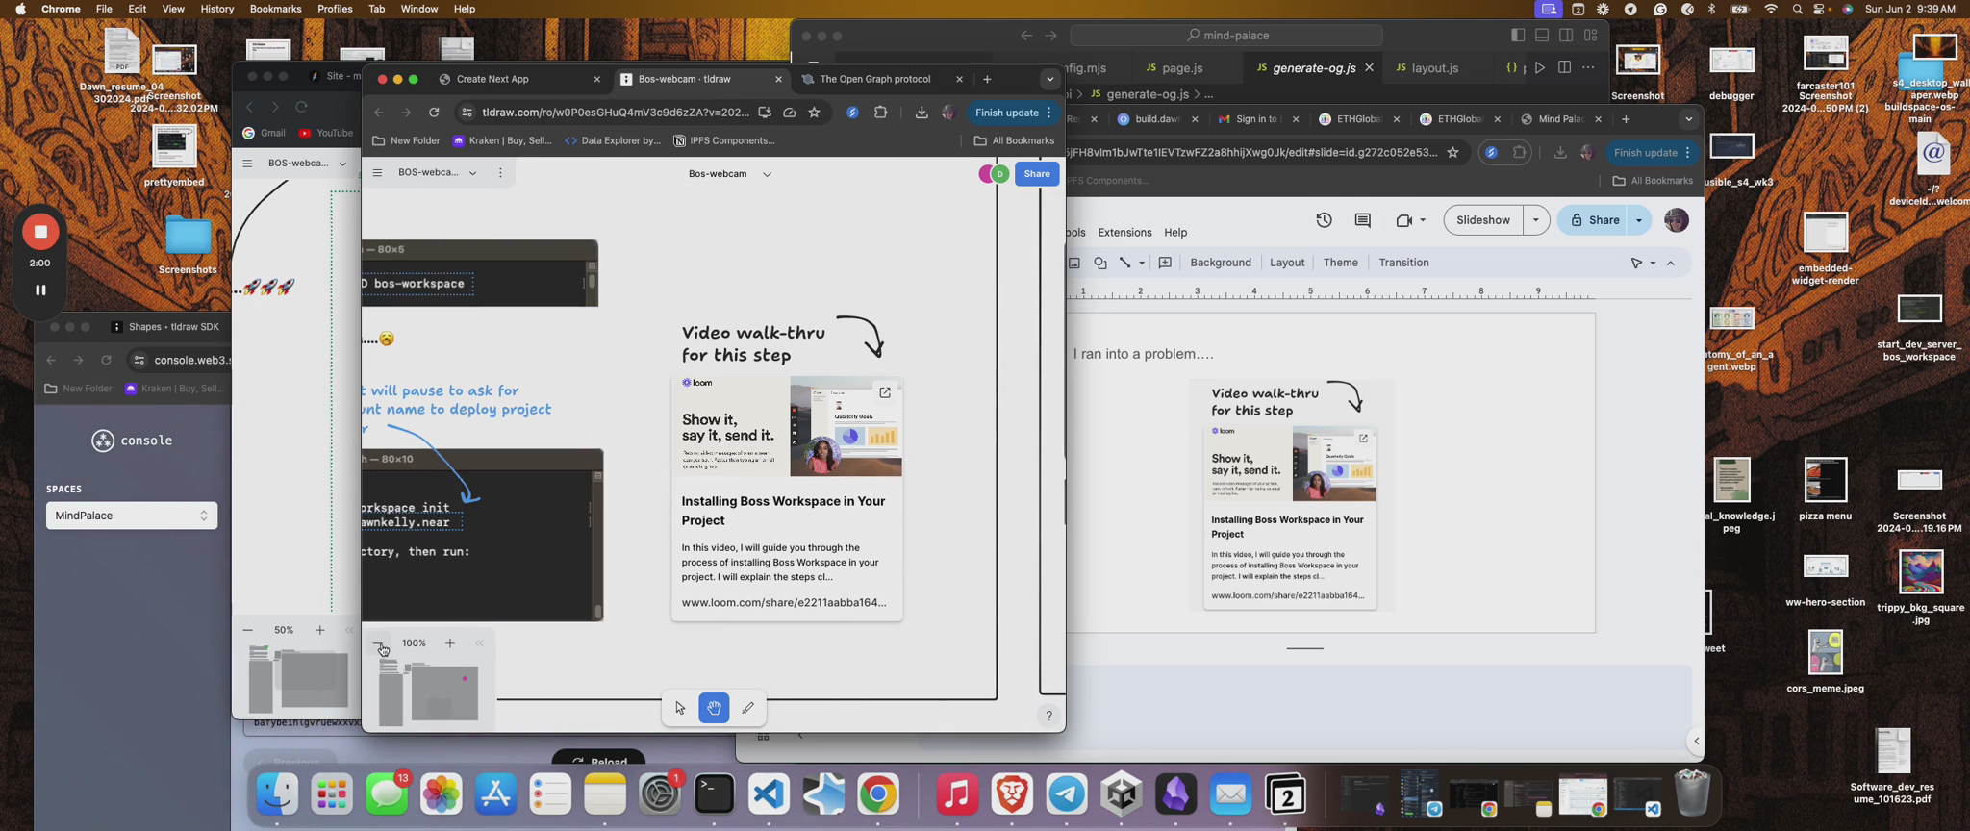This screenshot has width=1970, height=831.
Task: Zoom out using minus beside 100%
Action: click(x=380, y=643)
